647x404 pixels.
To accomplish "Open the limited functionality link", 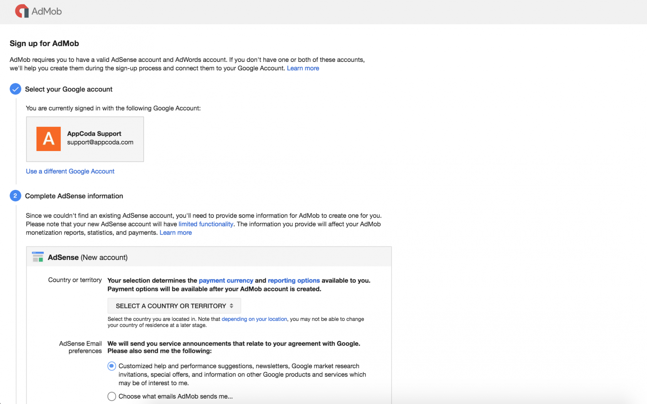I will pyautogui.click(x=206, y=224).
